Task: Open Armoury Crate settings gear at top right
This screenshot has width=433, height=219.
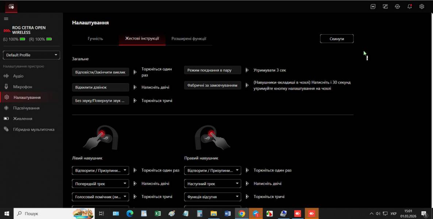Action: tap(422, 6)
